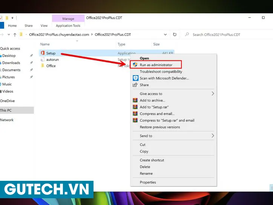Viewport: 273px width, 205px height.
Task: Click the Microsoft Defender shield icon
Action: (x=135, y=78)
